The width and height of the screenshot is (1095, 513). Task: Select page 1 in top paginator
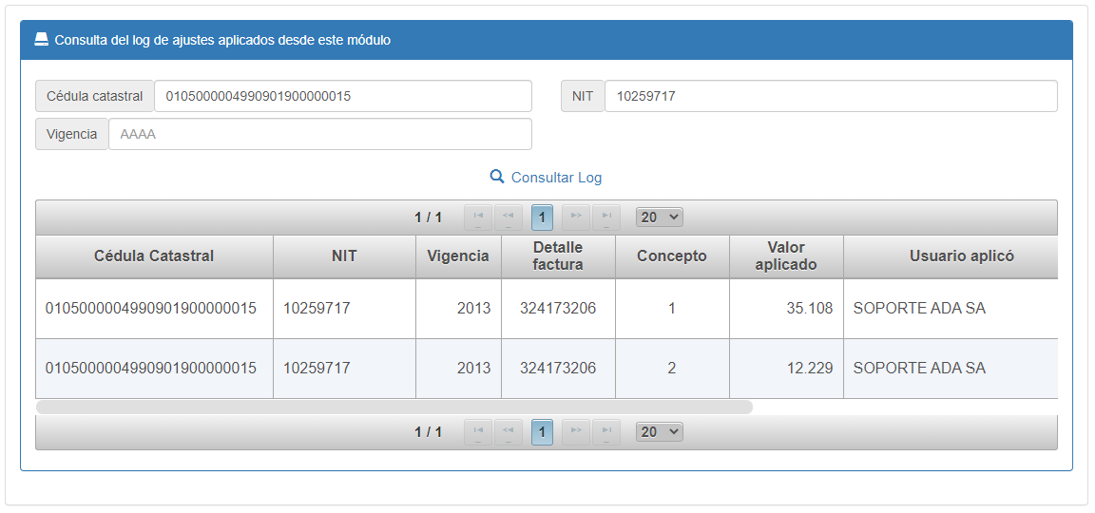point(542,218)
